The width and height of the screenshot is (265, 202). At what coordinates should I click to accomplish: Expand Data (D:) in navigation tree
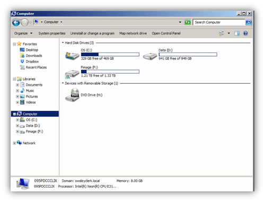point(17,126)
